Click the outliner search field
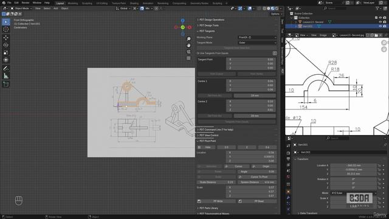389x219 pixels. click(335, 8)
